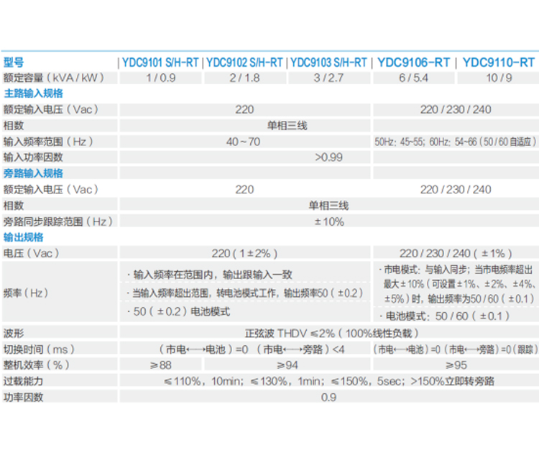Click the 电池模式: 50/60 (±0.1) line
This screenshot has height=453, width=539.
(x=444, y=316)
